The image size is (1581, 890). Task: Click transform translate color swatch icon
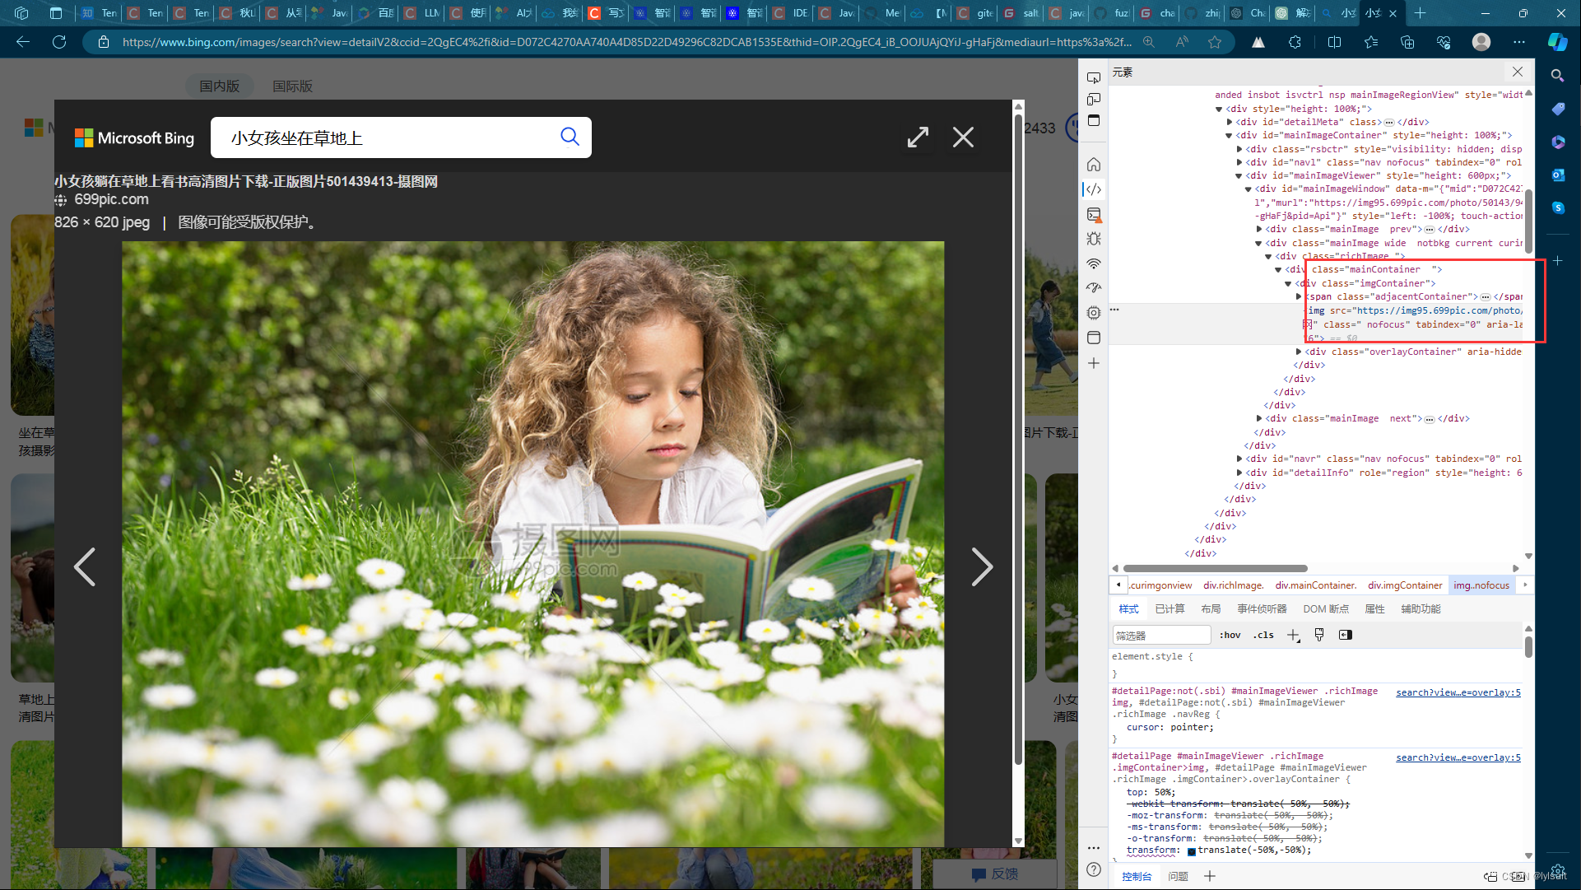(x=1191, y=850)
